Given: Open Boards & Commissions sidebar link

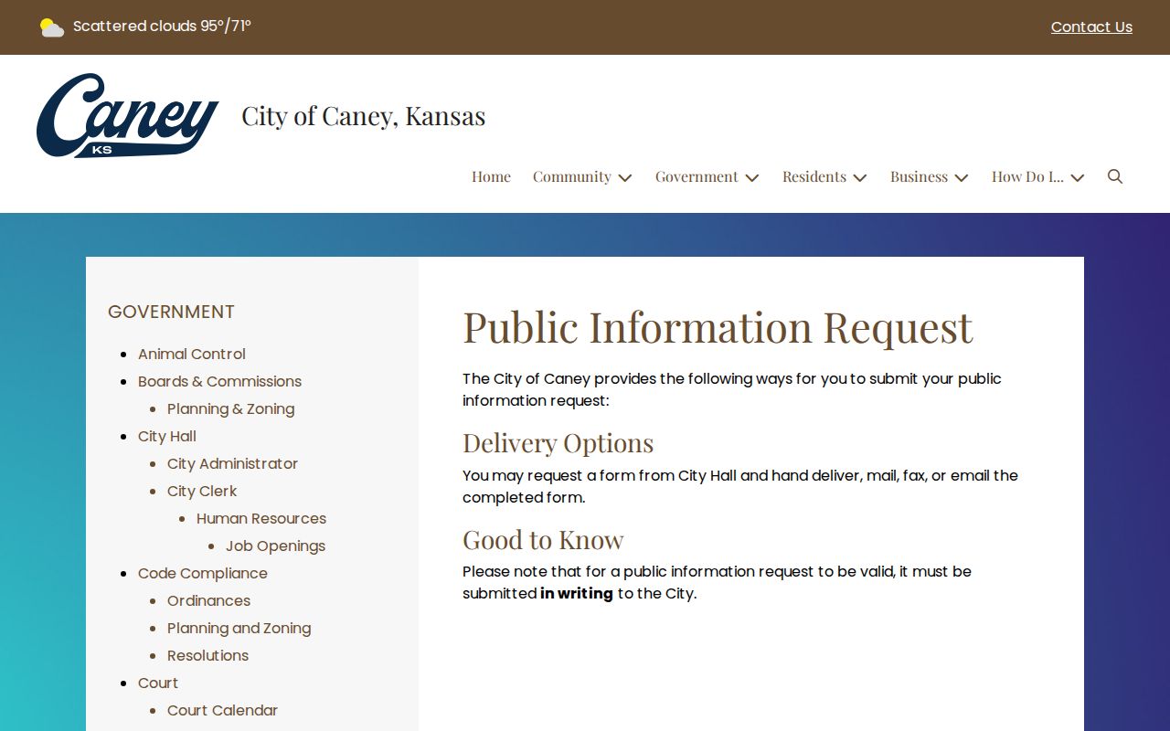Looking at the screenshot, I should point(219,381).
